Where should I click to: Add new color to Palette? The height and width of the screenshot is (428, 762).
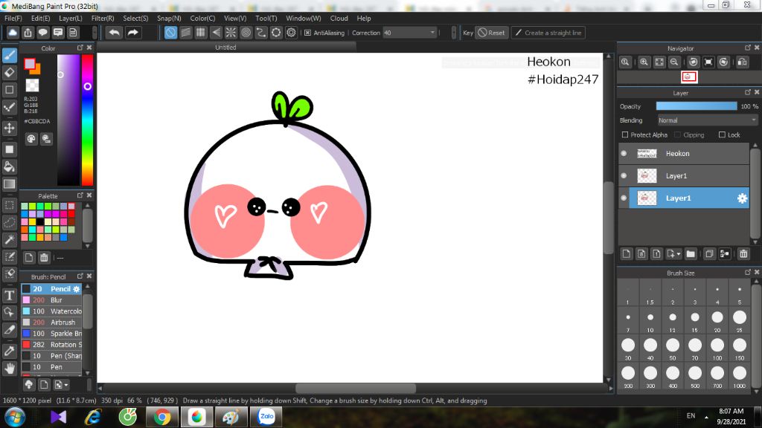point(29,258)
